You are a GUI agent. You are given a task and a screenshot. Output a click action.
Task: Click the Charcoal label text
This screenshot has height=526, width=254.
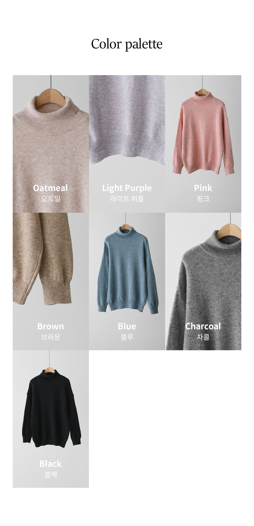click(203, 326)
